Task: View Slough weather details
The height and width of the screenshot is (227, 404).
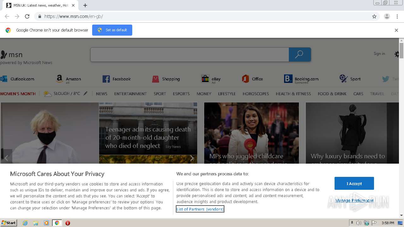Action: pyautogui.click(x=62, y=94)
